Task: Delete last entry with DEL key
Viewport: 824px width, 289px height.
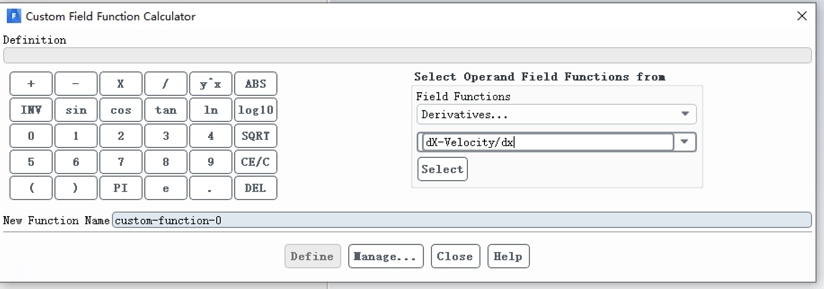Action: (256, 188)
